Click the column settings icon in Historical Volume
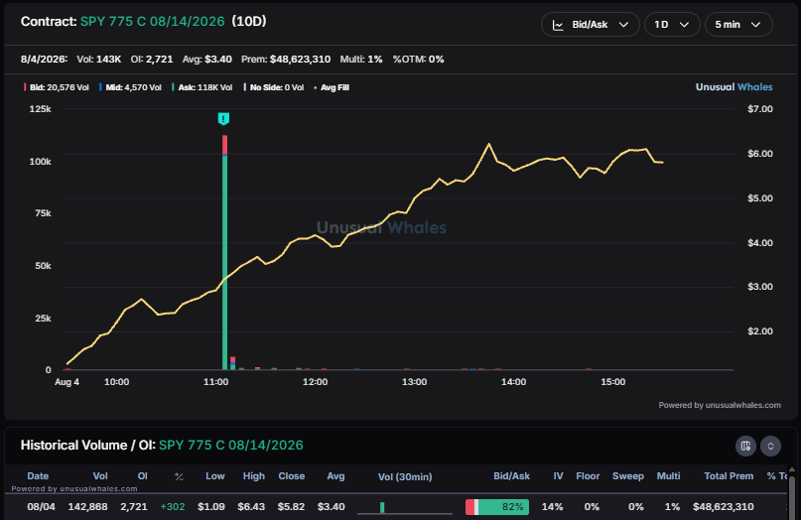Screen dimensions: 801x520 coord(745,446)
